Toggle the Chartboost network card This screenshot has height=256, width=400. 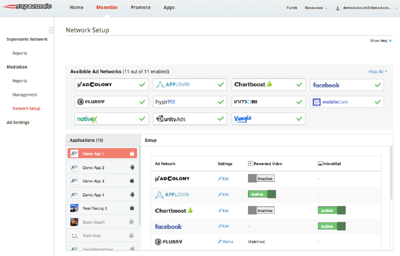coord(269,85)
